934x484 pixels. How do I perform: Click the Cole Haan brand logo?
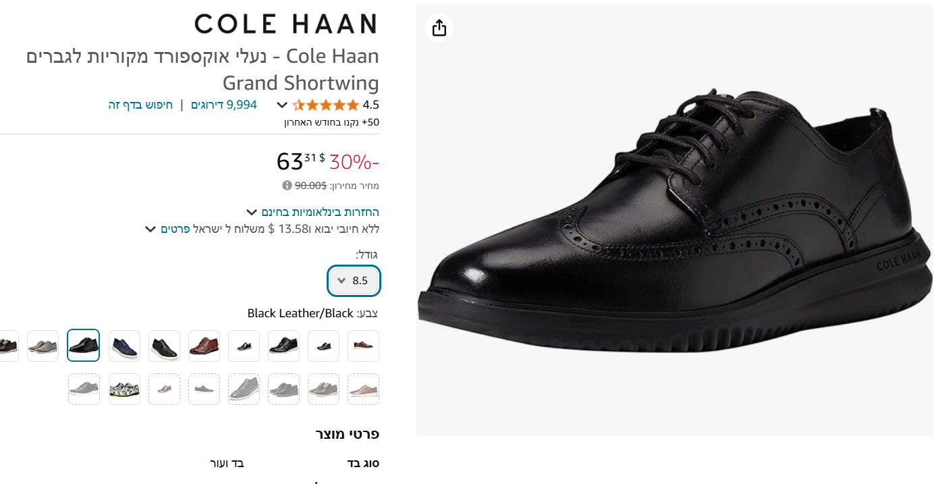tap(285, 24)
